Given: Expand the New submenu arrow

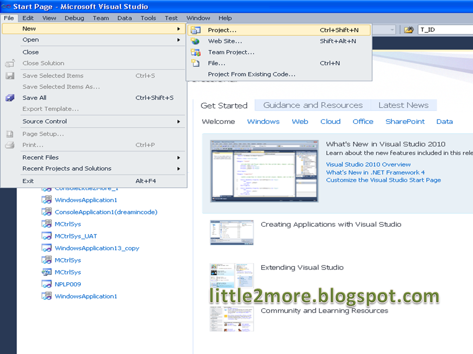Looking at the screenshot, I should (178, 29).
